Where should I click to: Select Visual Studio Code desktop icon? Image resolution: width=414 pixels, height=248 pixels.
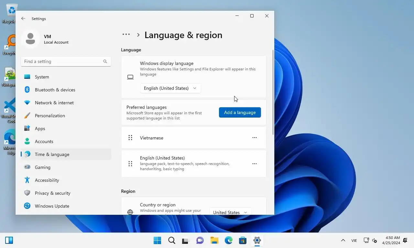[9, 110]
